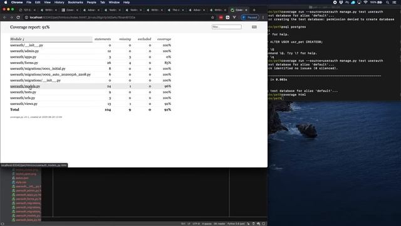Click the blue cloud icon in menu bar

pos(353,3)
